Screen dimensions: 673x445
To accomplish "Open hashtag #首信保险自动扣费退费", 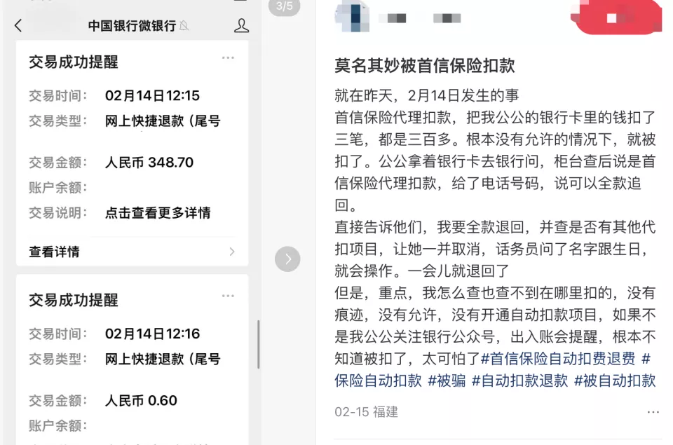I will point(558,358).
